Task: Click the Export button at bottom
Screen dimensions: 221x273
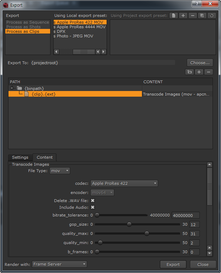Action: pos(173,265)
